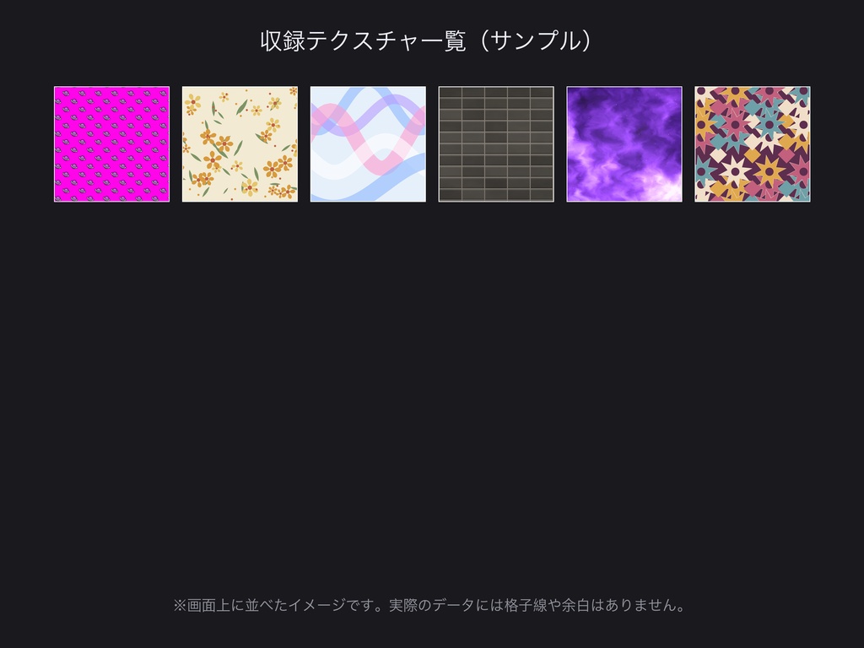Pick the purple cloudy smoke texture
The width and height of the screenshot is (864, 648).
click(624, 144)
